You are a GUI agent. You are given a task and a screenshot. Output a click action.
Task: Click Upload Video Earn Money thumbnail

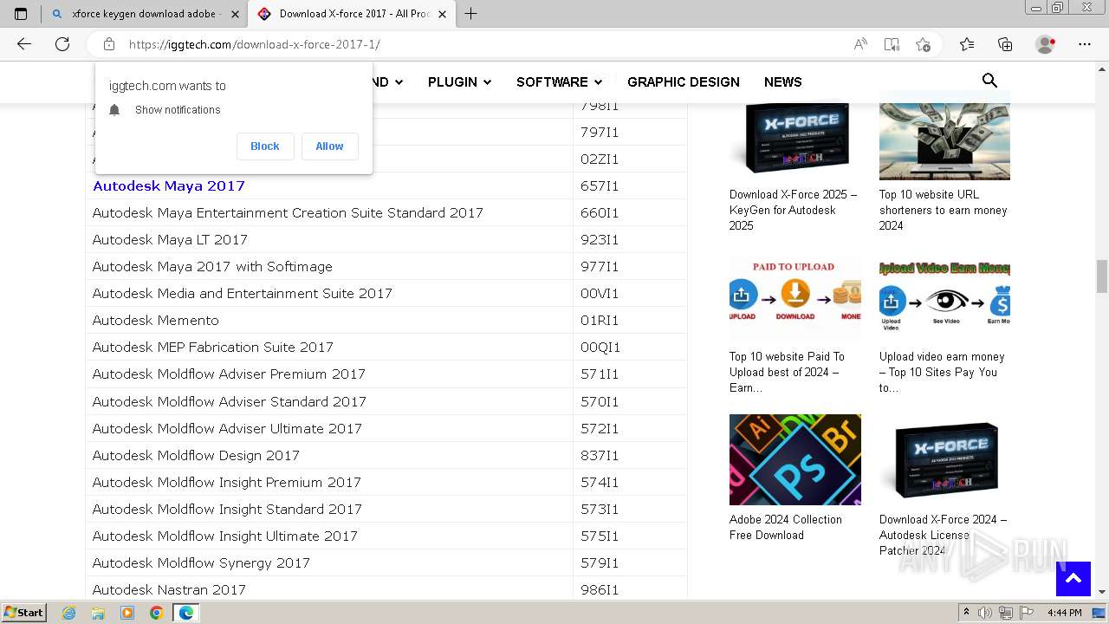point(944,297)
